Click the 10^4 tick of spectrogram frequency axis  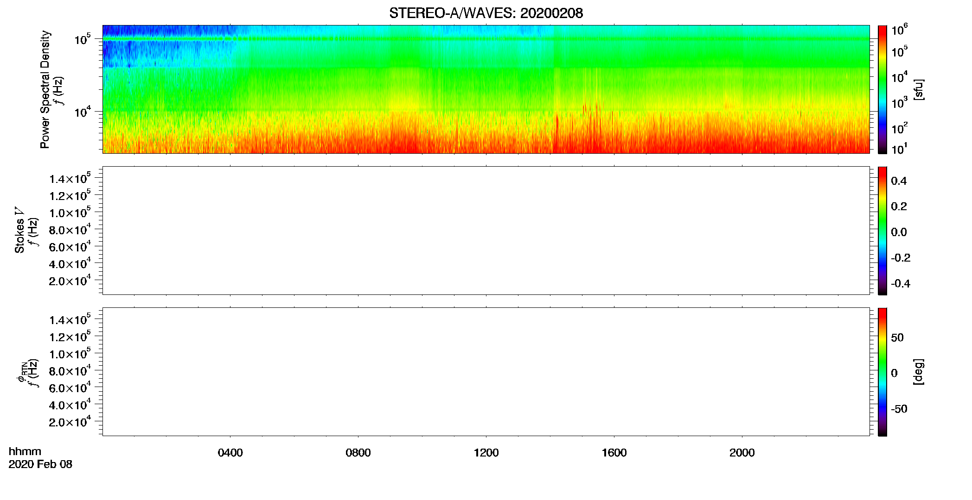[x=83, y=111]
